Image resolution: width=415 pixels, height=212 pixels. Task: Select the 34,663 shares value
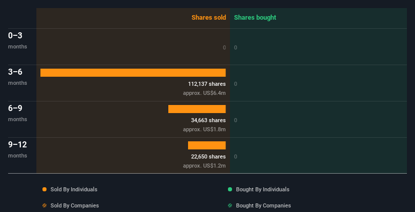208,120
